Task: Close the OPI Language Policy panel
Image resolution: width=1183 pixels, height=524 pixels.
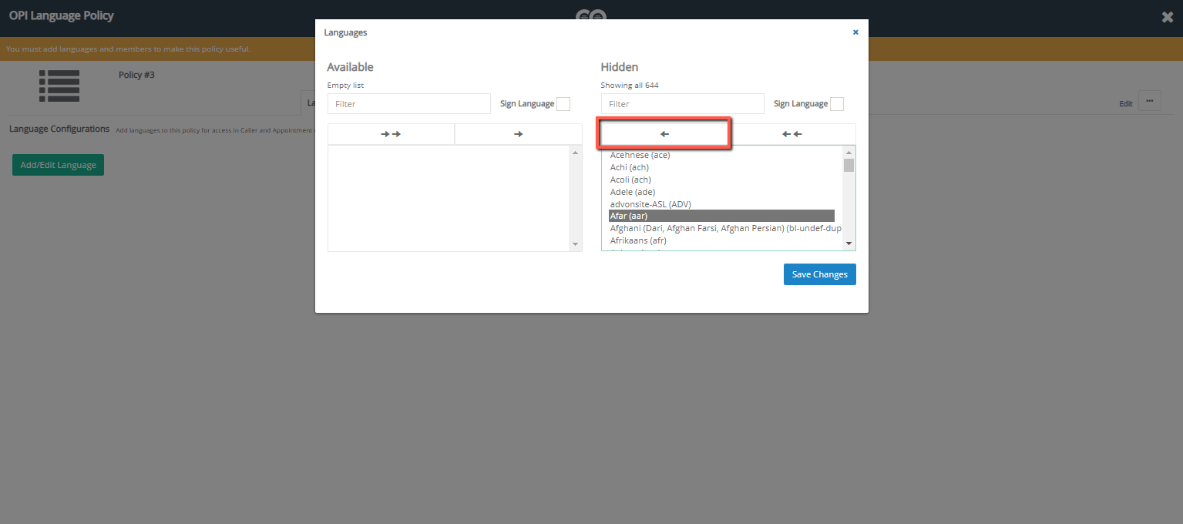Action: (1168, 17)
